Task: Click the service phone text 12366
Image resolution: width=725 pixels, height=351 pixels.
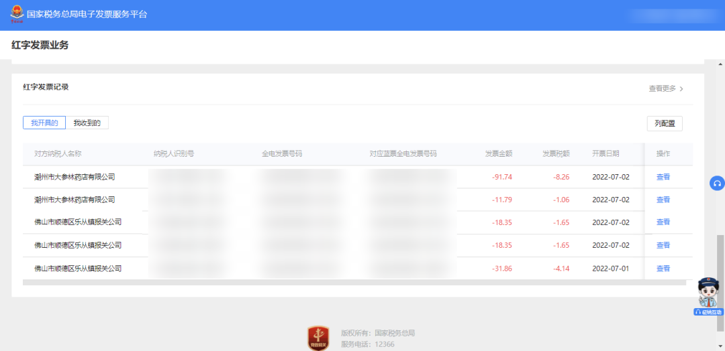Action: [385, 344]
